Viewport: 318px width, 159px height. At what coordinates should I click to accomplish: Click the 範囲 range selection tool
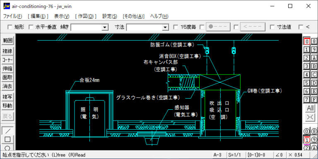[x=7, y=41]
